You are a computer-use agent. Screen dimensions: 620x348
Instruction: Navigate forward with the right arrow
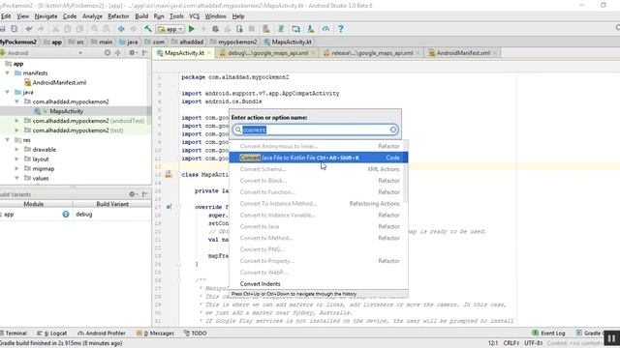pos(134,29)
